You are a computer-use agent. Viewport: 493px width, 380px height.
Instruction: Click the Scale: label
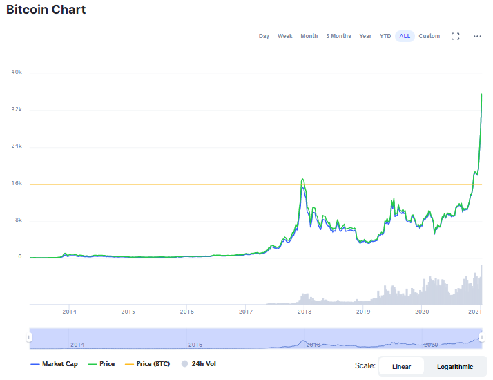(x=365, y=365)
